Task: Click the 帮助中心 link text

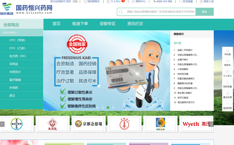Action: point(141,1)
